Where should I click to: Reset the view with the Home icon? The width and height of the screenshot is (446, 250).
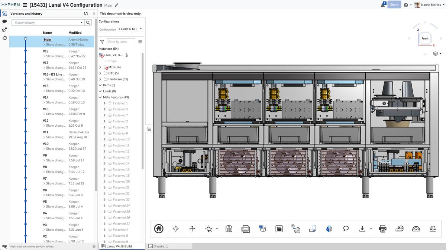coord(159,229)
